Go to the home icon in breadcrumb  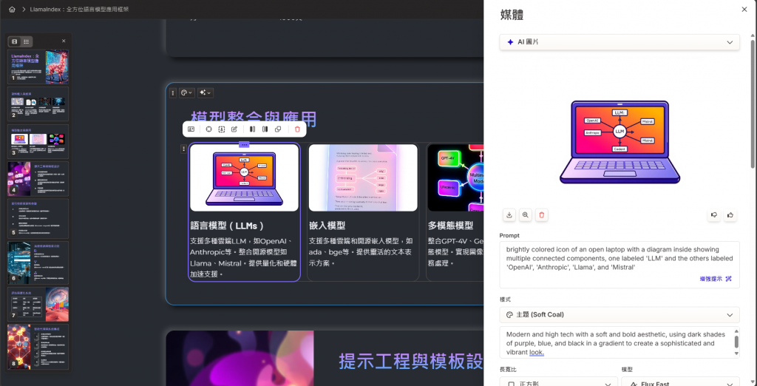coord(12,9)
